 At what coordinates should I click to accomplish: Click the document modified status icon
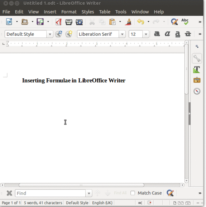[149, 203]
